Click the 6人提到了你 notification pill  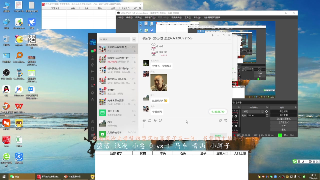[x=218, y=112]
